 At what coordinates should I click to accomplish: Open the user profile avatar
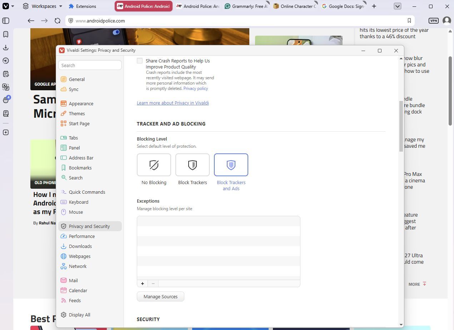point(446,21)
